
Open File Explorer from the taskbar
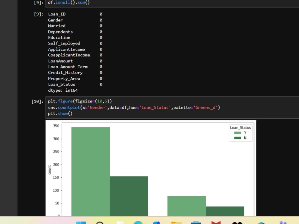coord(176,223)
